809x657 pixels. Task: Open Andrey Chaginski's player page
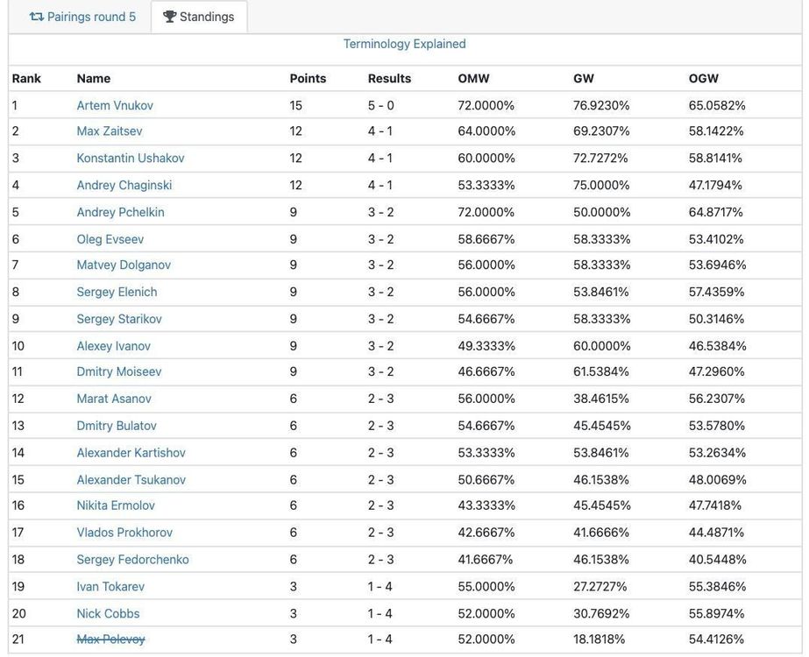pos(124,186)
